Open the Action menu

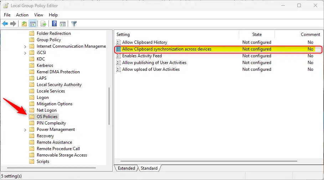22,15
